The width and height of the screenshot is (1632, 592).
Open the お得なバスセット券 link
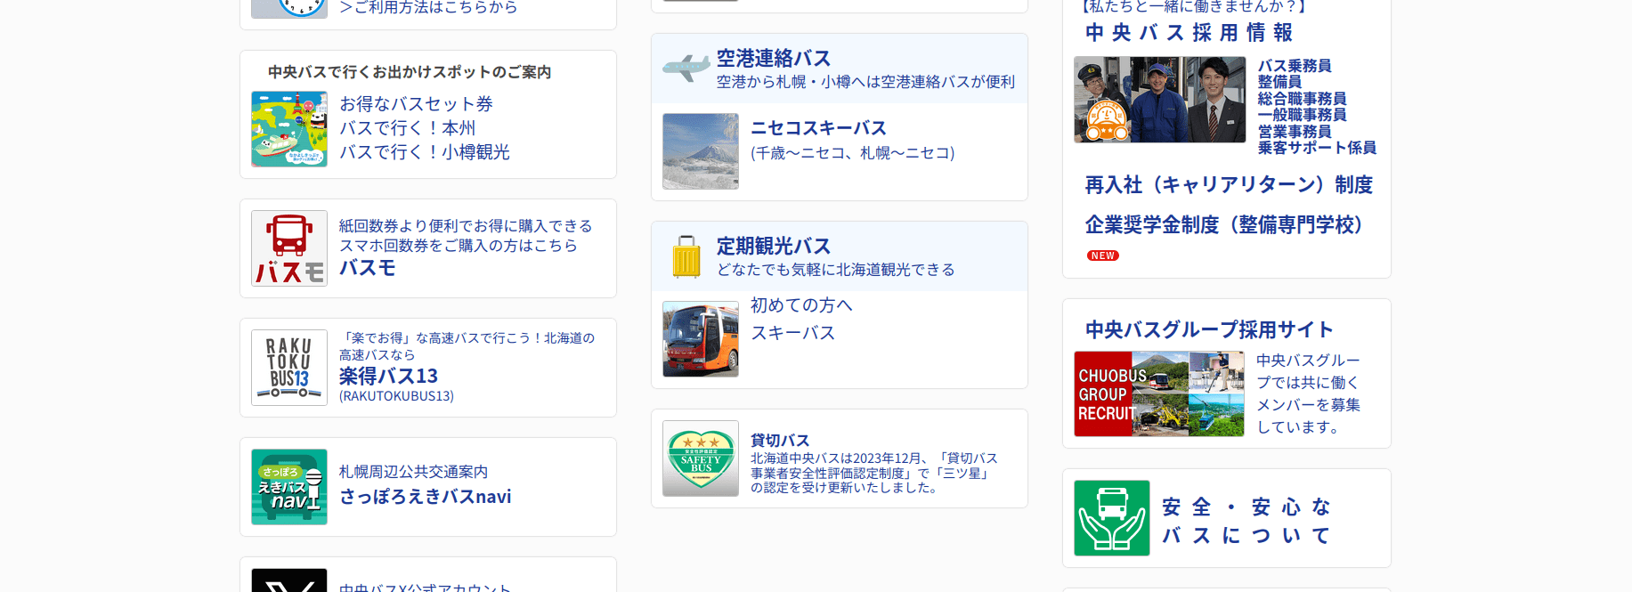pyautogui.click(x=416, y=104)
